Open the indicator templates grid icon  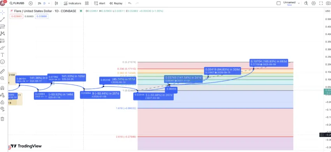click(87, 4)
